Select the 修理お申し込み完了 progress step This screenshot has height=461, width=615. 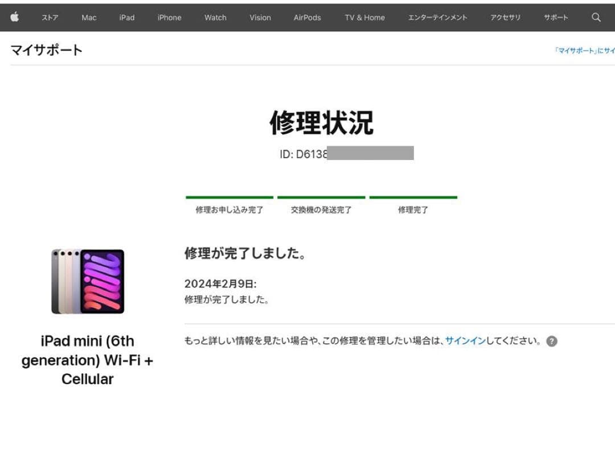(x=229, y=205)
